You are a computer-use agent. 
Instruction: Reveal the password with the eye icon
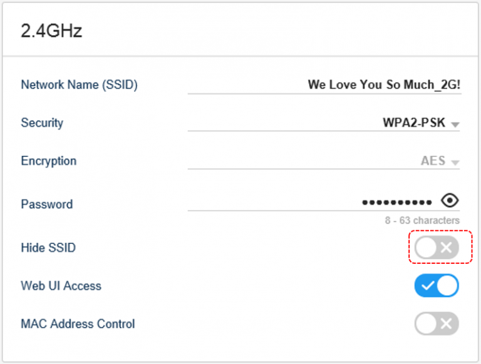pos(450,201)
